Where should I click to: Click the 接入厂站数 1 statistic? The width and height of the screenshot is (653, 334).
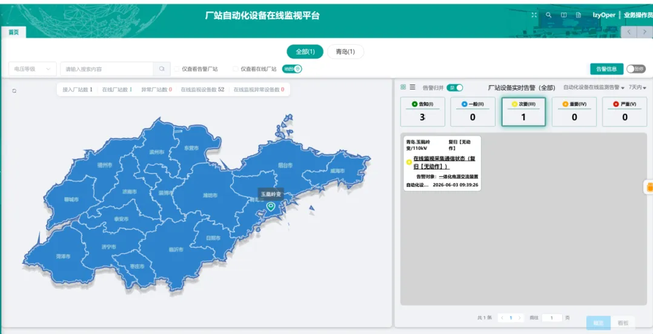click(78, 90)
